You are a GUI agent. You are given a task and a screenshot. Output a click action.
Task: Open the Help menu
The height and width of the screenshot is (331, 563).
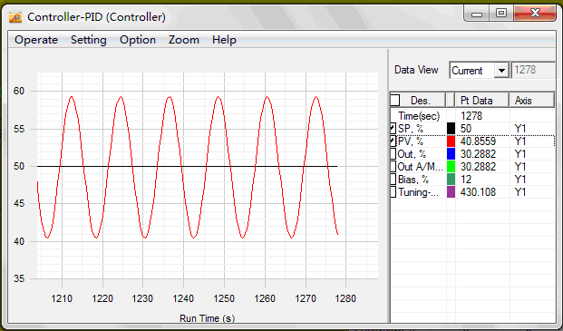pos(224,40)
